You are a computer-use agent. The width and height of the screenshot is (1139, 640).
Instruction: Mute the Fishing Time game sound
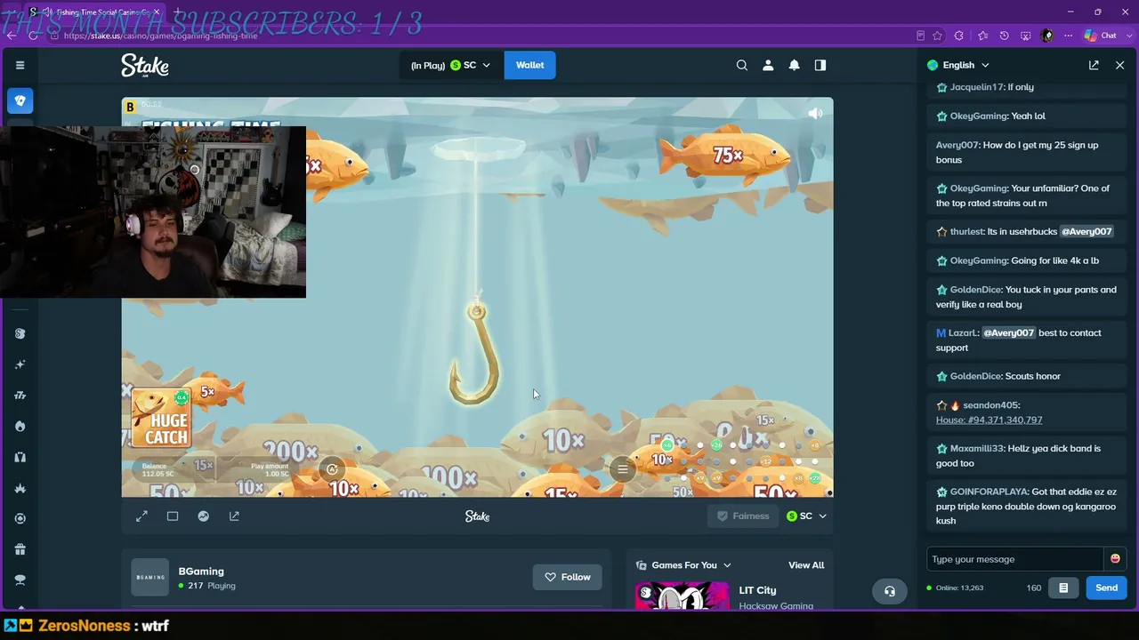[x=814, y=113]
